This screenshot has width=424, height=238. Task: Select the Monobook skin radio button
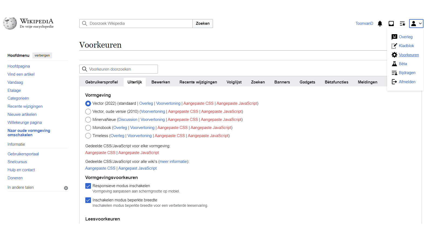point(88,128)
